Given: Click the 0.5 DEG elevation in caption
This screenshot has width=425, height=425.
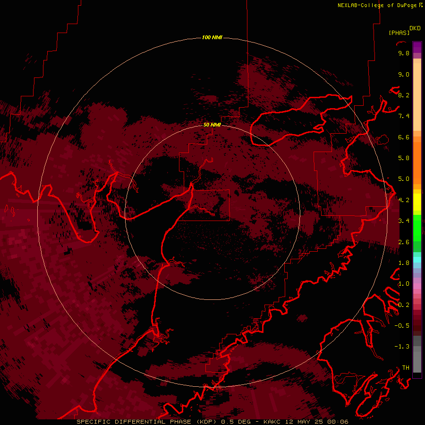Looking at the screenshot, I should pyautogui.click(x=237, y=422).
